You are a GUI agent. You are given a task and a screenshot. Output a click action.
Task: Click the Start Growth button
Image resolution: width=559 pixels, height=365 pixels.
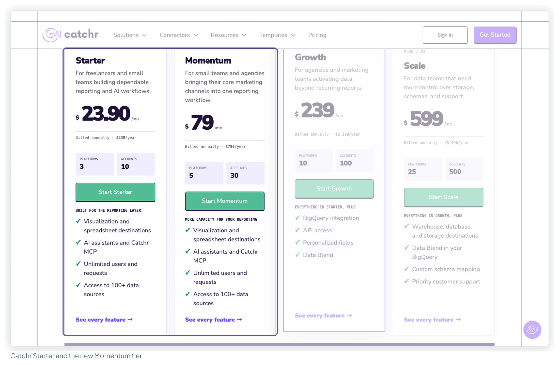click(334, 189)
